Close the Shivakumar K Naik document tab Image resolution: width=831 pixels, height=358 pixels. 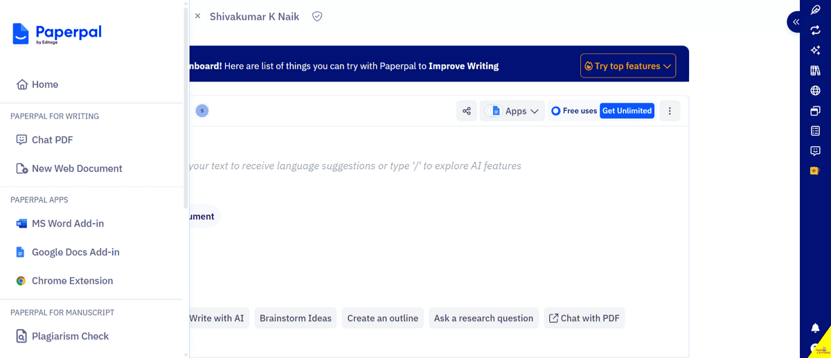pyautogui.click(x=197, y=16)
